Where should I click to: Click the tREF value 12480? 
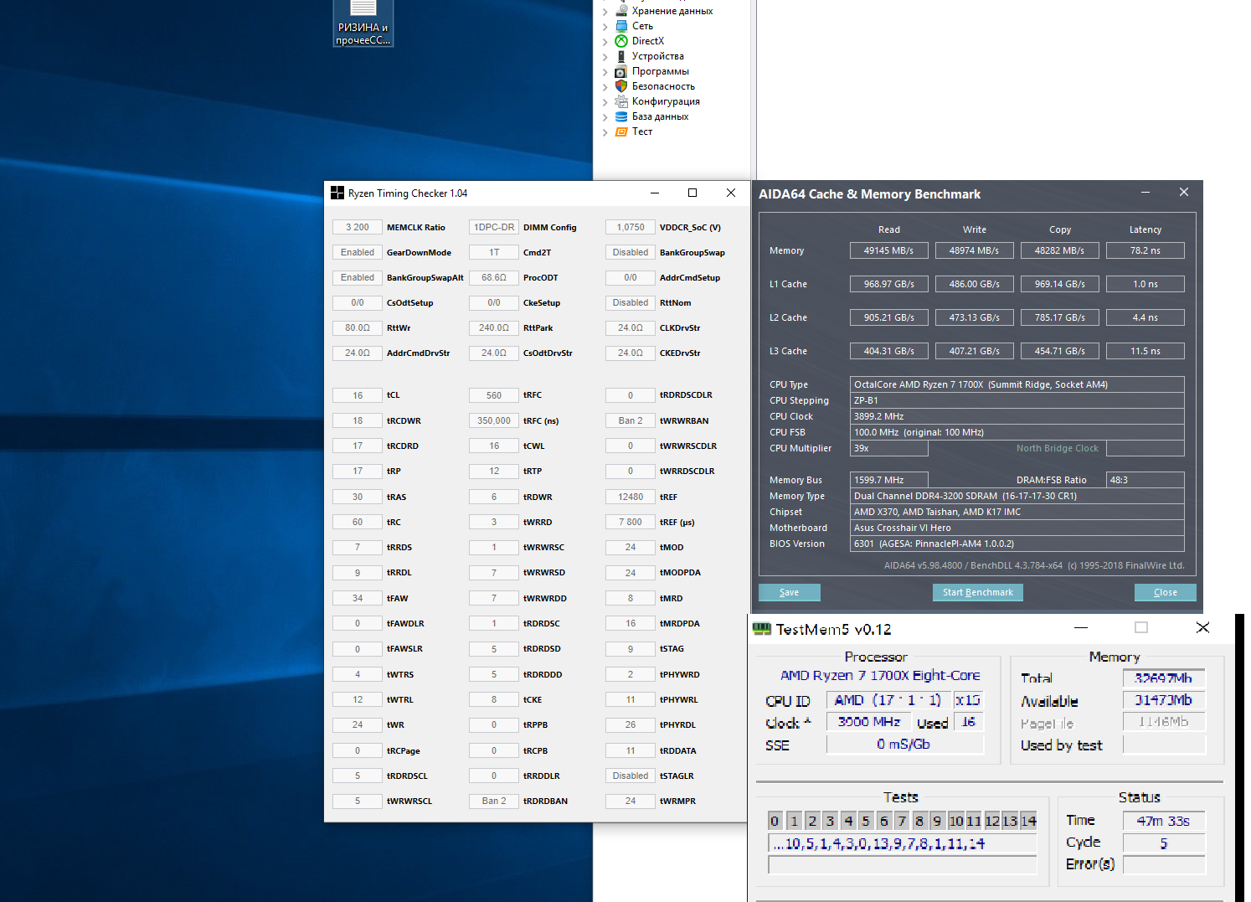[631, 497]
